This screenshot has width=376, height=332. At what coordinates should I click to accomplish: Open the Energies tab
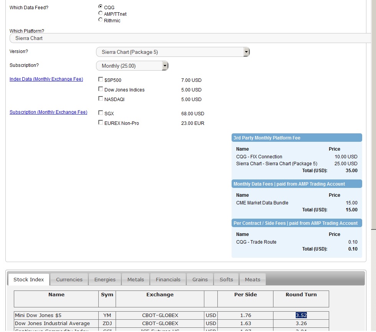point(105,279)
